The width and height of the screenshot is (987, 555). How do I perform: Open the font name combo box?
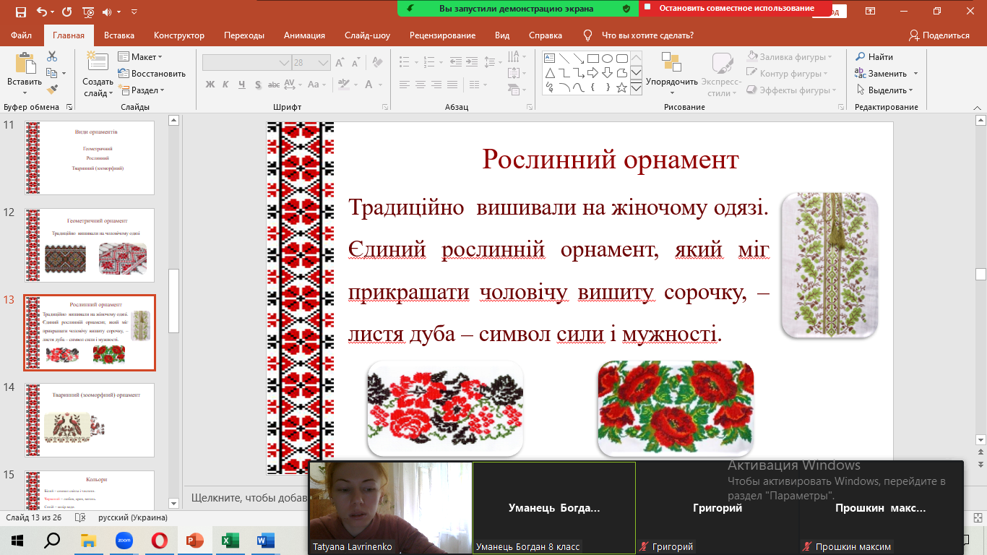(x=246, y=63)
